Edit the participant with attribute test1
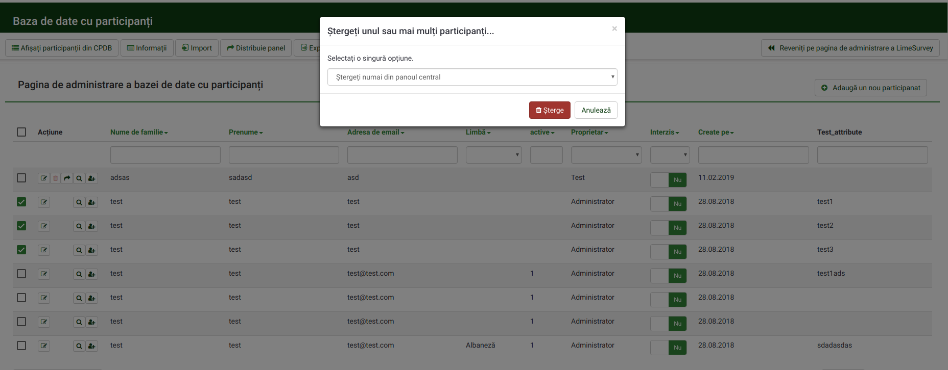The width and height of the screenshot is (948, 370). [44, 202]
